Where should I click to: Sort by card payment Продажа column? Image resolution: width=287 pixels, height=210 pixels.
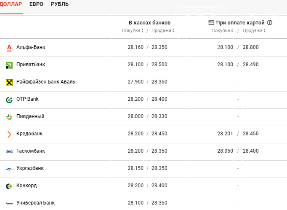tap(254, 30)
